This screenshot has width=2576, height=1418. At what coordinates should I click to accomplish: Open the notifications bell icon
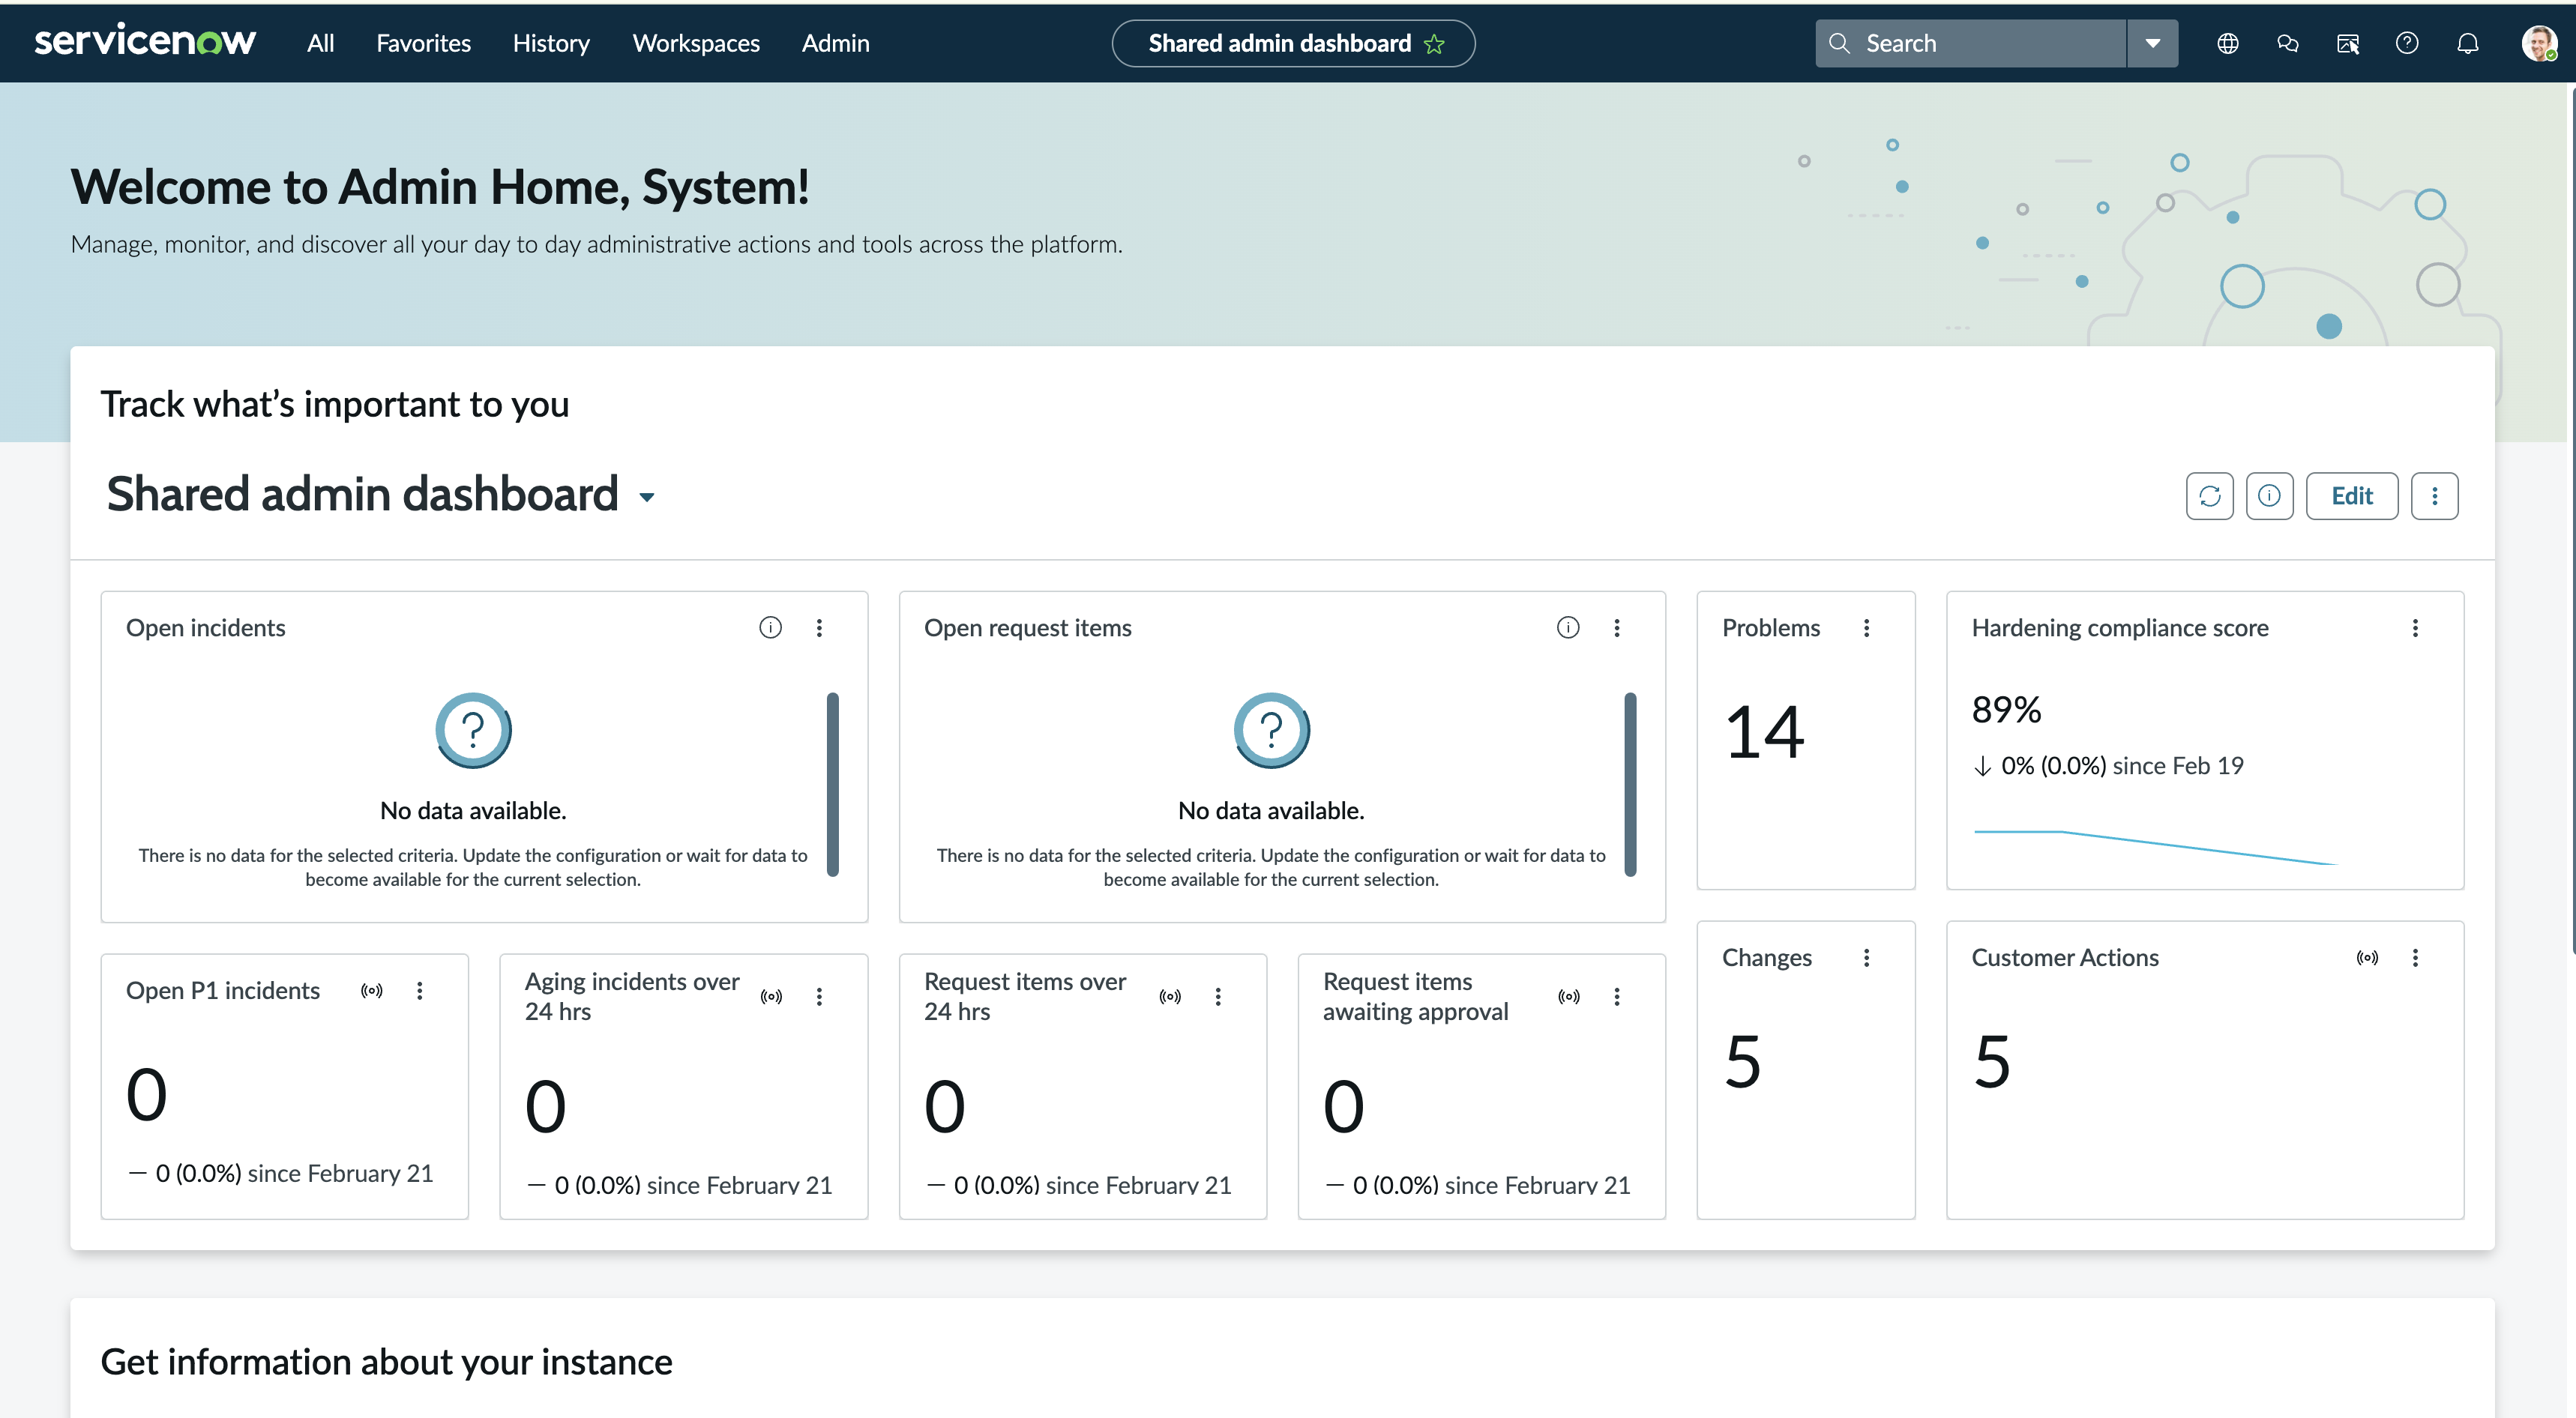coord(2467,43)
